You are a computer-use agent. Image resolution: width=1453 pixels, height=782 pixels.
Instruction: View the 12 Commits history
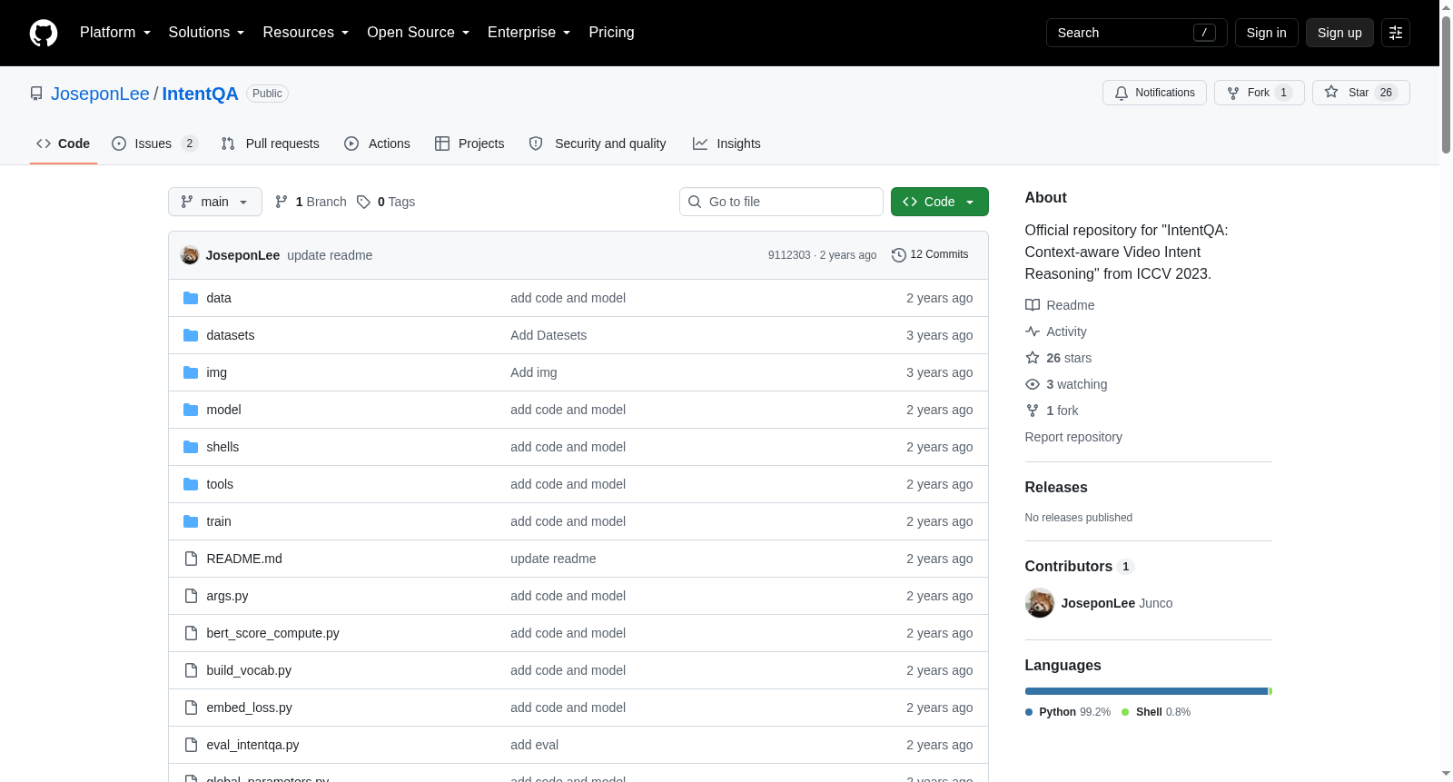[930, 255]
